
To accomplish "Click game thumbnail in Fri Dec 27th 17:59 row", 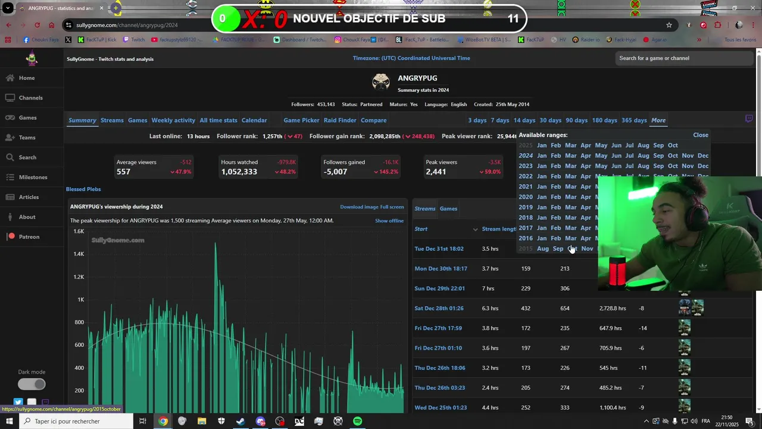I will pyautogui.click(x=685, y=328).
